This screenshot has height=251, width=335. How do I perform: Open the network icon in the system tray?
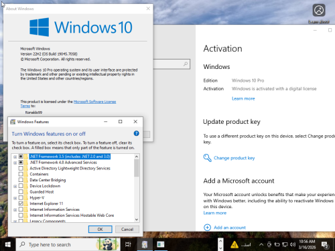pos(285,244)
